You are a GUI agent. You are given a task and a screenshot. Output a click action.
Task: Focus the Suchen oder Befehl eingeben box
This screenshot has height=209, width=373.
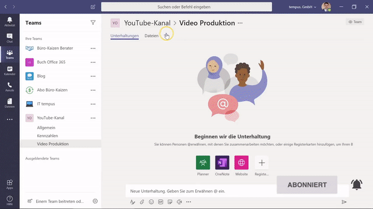click(x=187, y=7)
